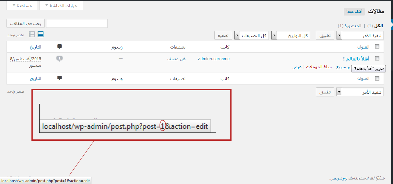
Task: Tick select-all checkbox in table footer
Action: 377,78
